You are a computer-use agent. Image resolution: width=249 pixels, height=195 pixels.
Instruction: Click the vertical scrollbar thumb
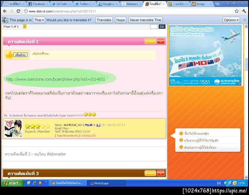[246, 64]
